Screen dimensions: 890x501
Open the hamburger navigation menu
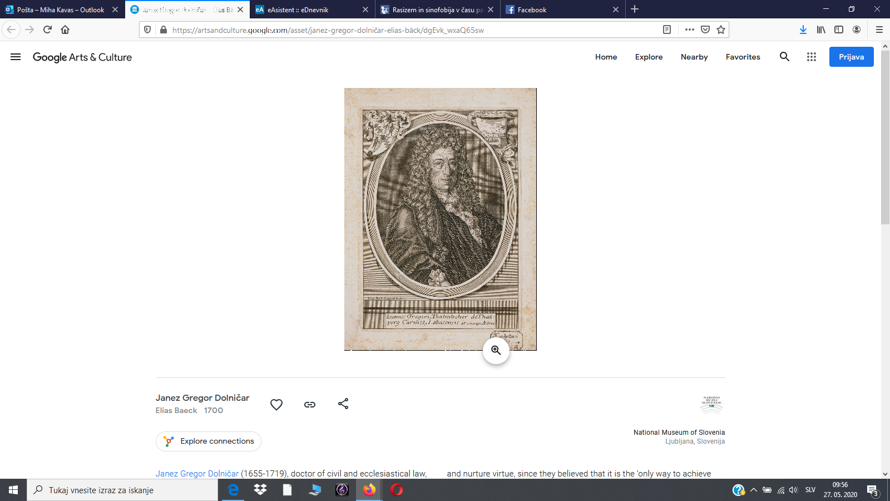tap(16, 57)
